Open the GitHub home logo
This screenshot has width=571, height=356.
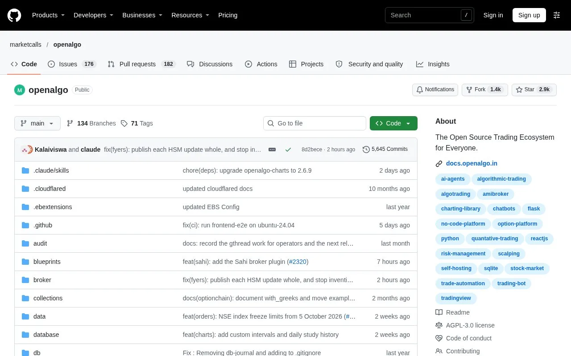pyautogui.click(x=14, y=15)
